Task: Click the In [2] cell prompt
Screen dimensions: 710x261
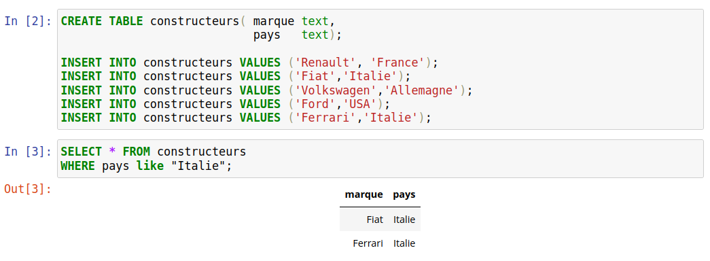Action: [28, 21]
